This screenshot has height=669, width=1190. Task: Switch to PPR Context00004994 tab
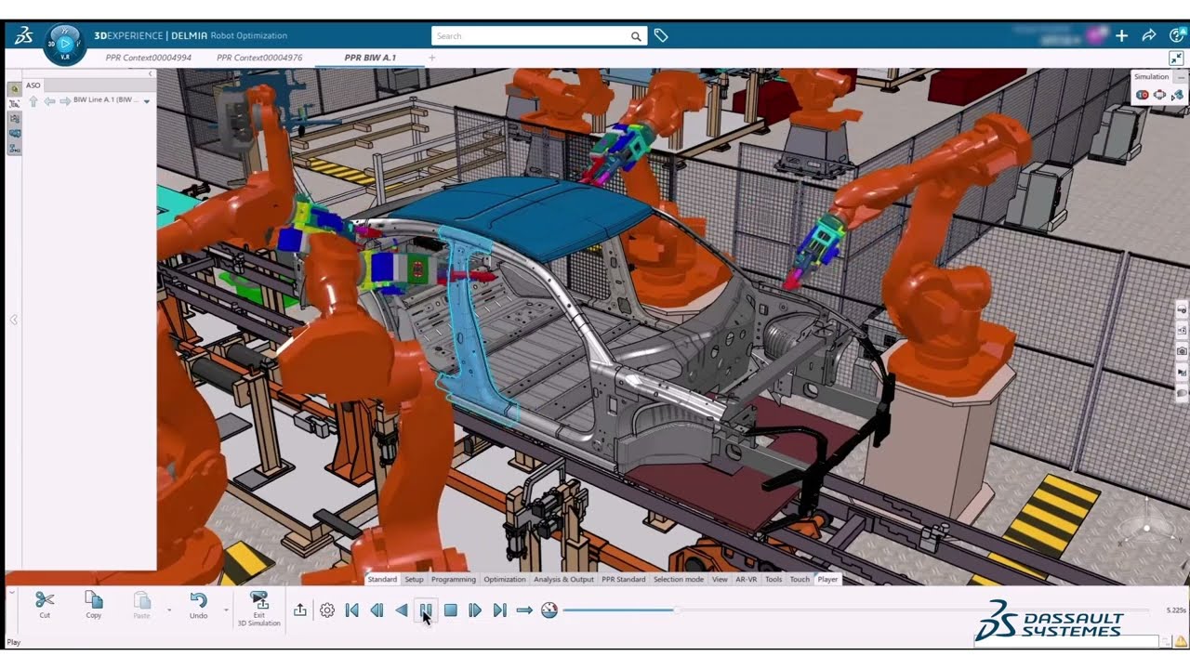[149, 58]
